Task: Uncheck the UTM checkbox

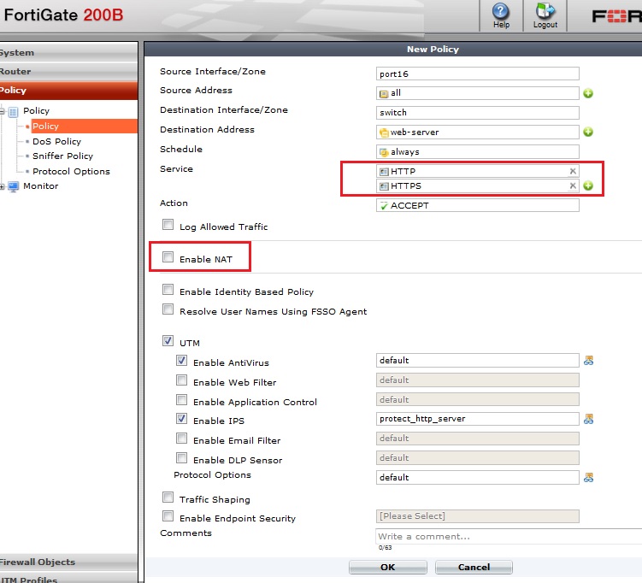Action: [168, 340]
